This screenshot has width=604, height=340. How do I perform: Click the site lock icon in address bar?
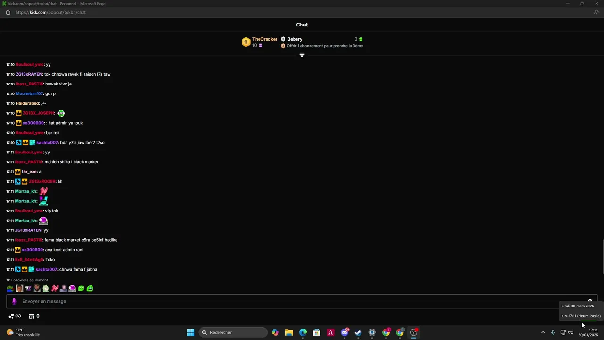(8, 12)
